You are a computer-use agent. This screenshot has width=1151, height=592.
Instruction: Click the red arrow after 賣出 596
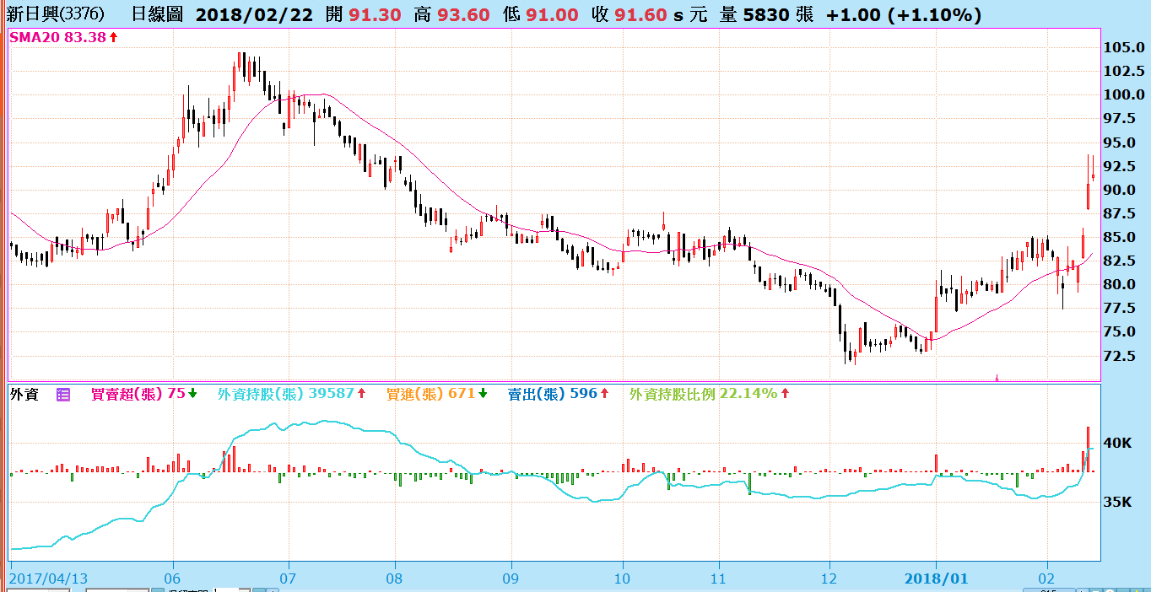604,394
